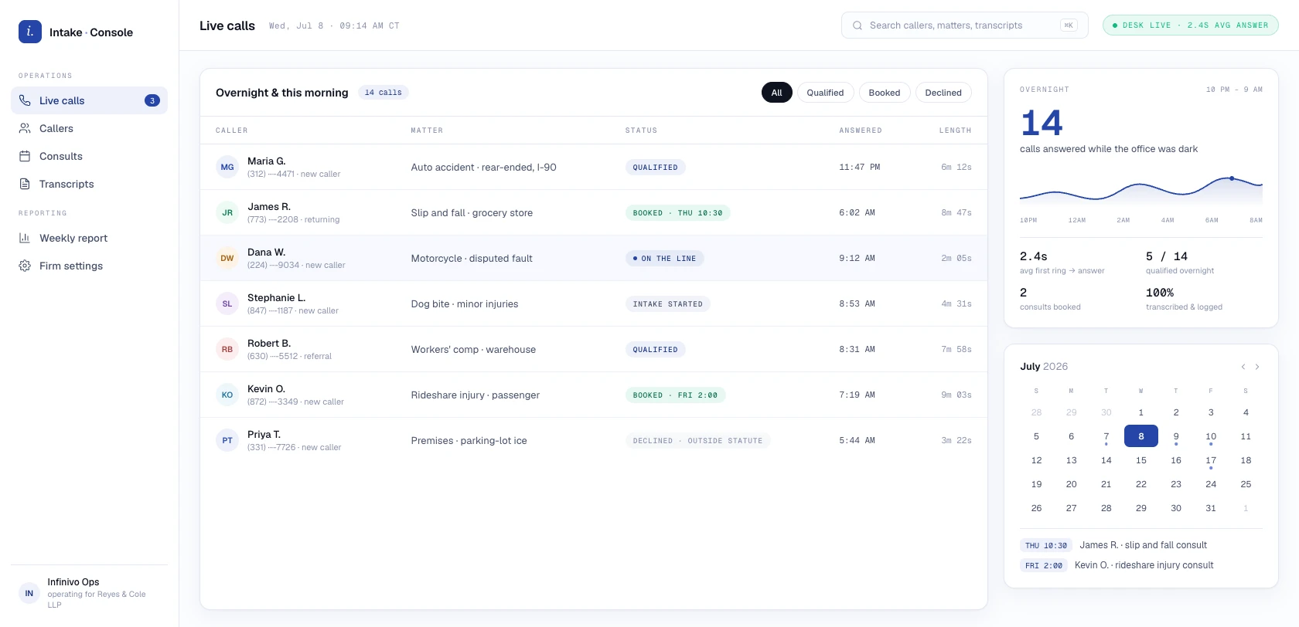The image size is (1299, 627).
Task: Click matter 'Premises · parking-lot ice'
Action: [469, 440]
